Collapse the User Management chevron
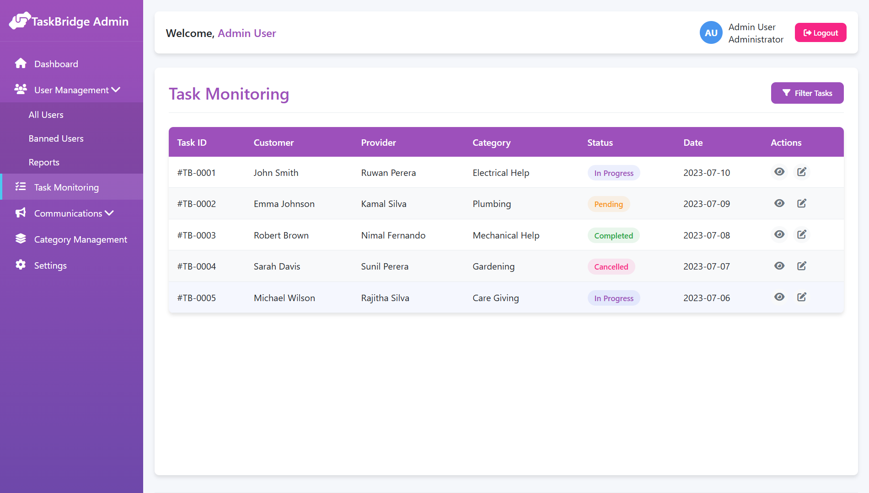The image size is (869, 493). [116, 90]
